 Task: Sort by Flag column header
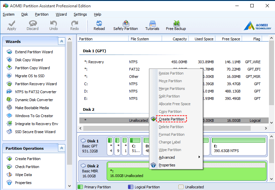pyautogui.click(x=252, y=39)
